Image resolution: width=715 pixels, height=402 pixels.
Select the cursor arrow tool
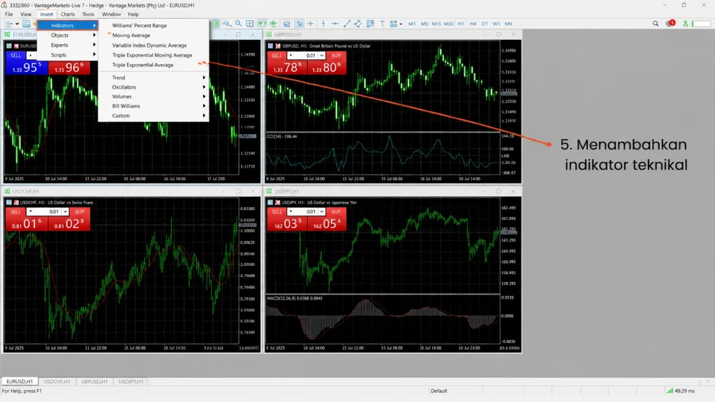coord(300,24)
